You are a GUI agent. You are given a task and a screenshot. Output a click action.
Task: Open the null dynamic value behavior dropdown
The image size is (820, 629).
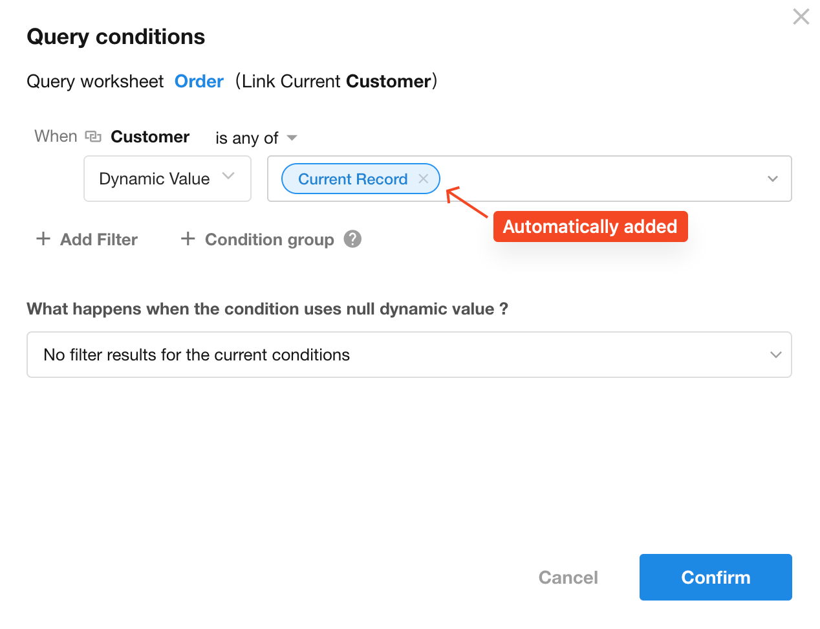[409, 355]
